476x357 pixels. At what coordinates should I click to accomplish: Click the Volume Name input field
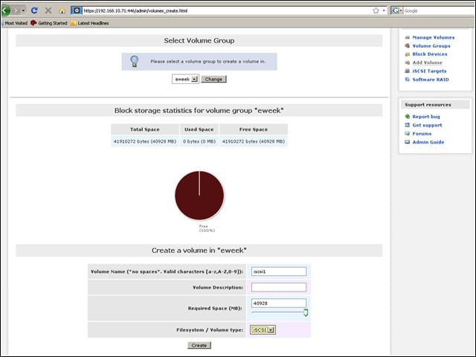tap(279, 271)
